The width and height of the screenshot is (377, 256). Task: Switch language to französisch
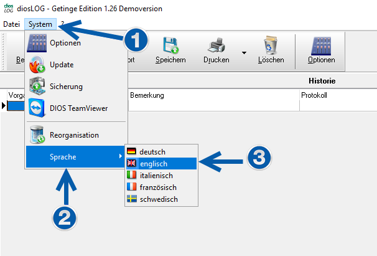click(x=158, y=187)
